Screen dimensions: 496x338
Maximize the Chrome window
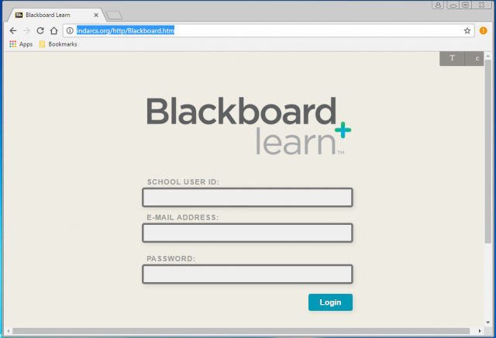tap(465, 5)
